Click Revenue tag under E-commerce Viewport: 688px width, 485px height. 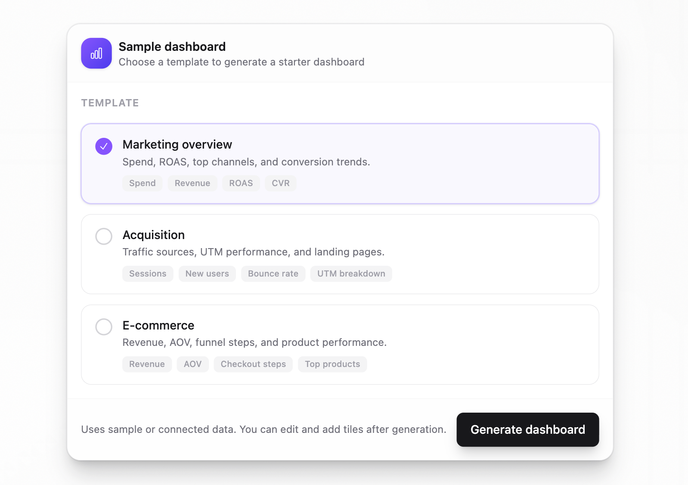pyautogui.click(x=147, y=364)
